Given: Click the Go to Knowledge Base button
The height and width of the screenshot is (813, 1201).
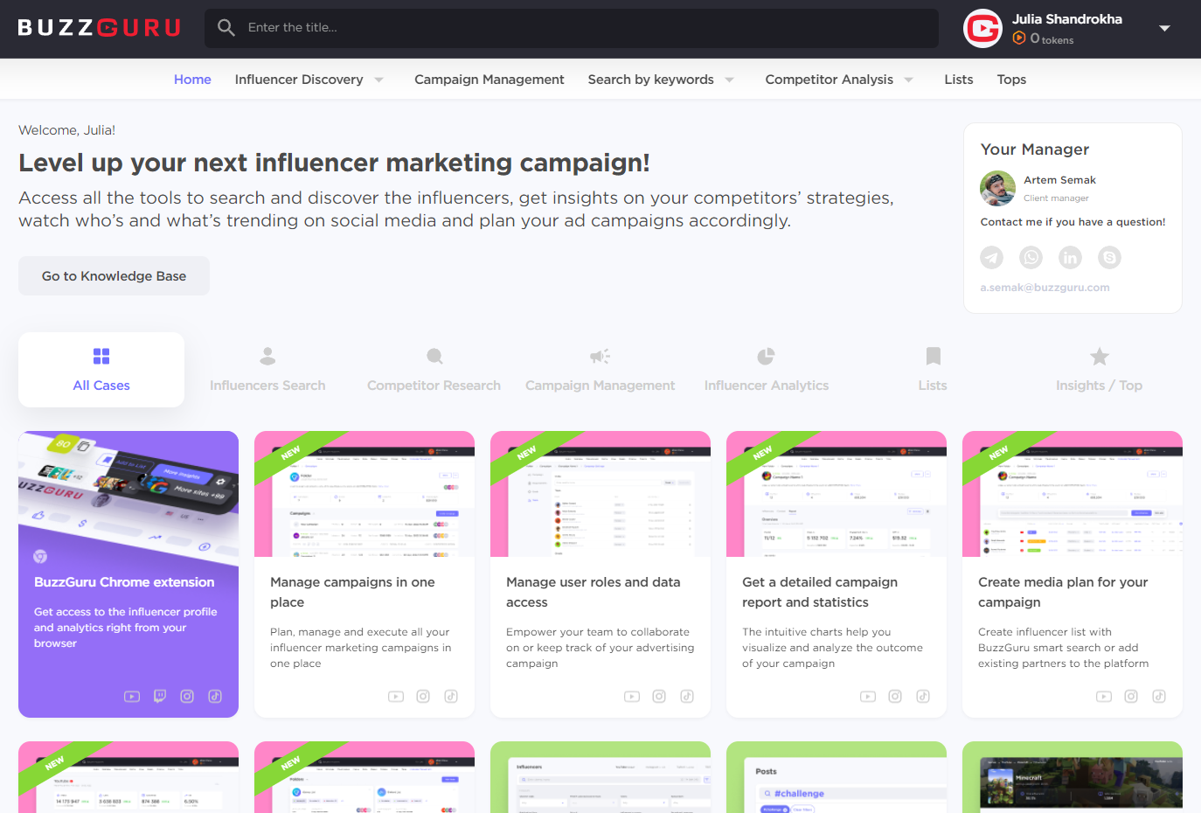Looking at the screenshot, I should pos(114,276).
